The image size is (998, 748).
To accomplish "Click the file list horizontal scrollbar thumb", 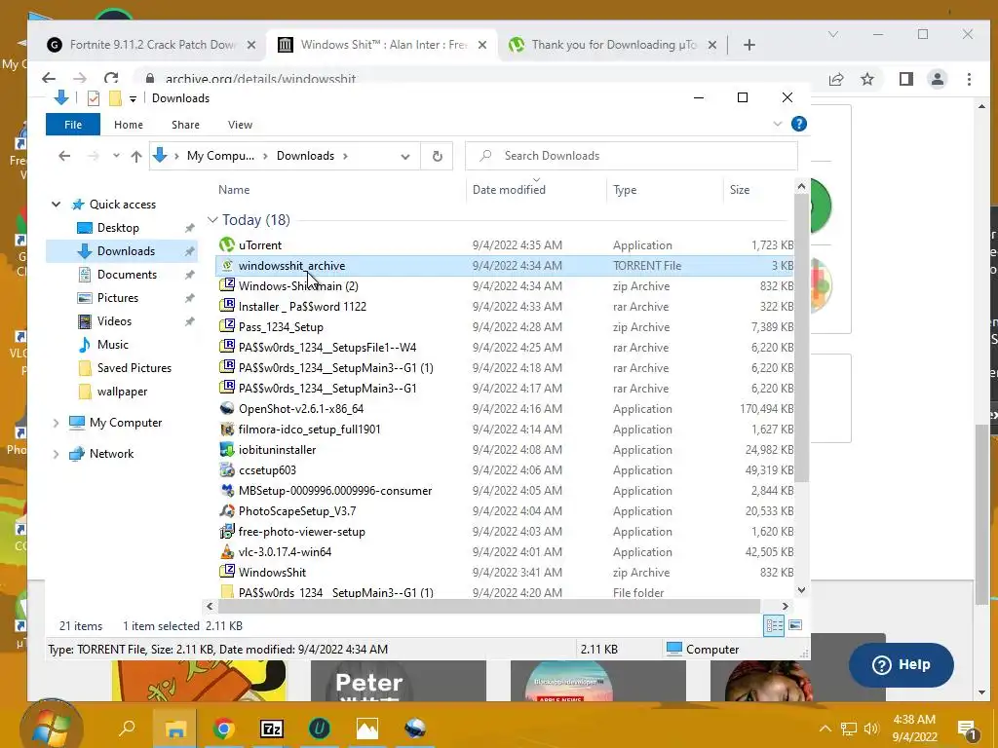I will (x=489, y=606).
